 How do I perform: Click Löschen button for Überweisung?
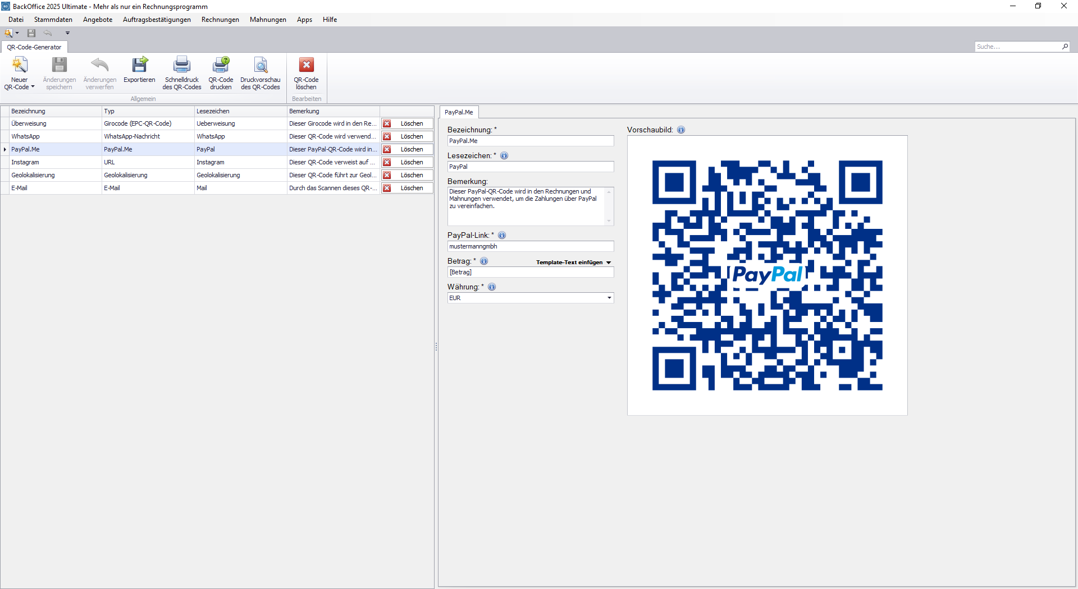pyautogui.click(x=407, y=123)
